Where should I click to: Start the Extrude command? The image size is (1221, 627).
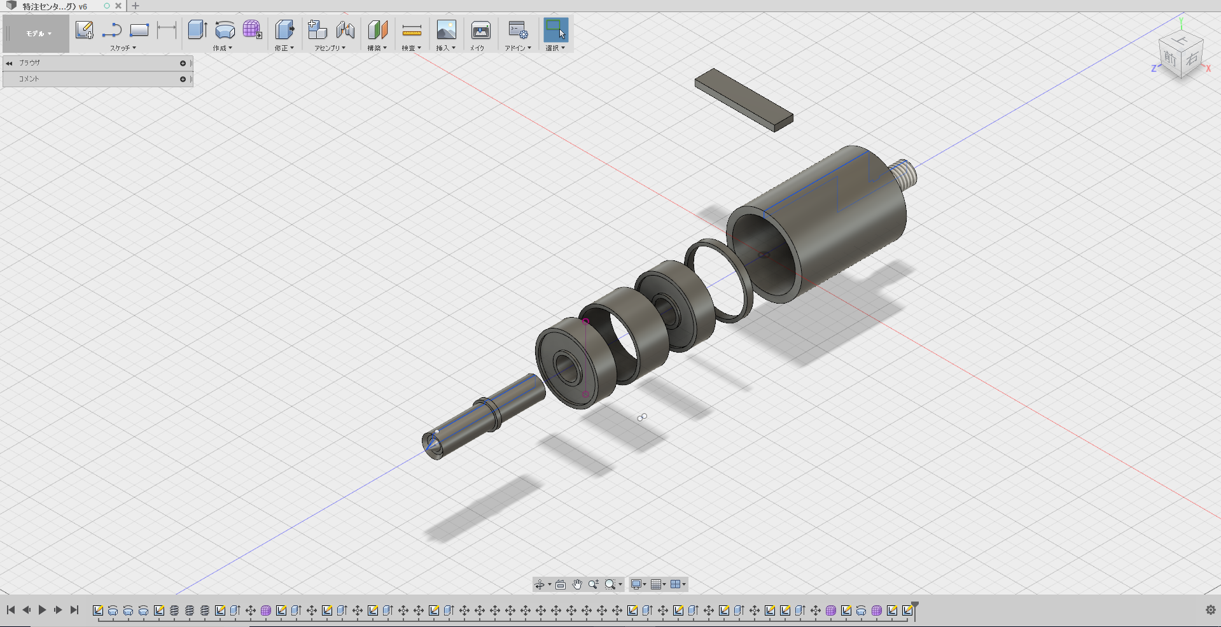tap(197, 30)
